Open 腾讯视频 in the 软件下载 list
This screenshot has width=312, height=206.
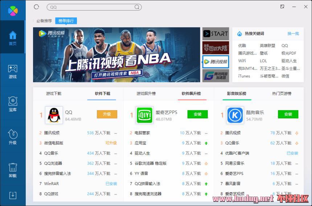[52, 133]
